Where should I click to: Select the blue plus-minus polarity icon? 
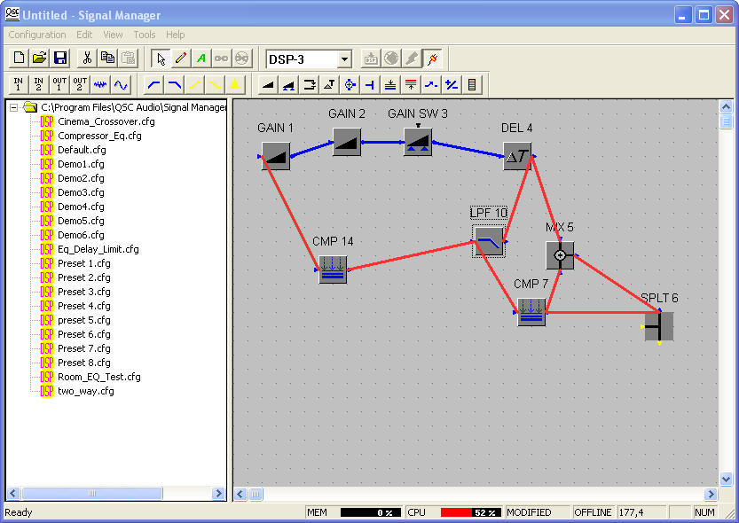(452, 85)
